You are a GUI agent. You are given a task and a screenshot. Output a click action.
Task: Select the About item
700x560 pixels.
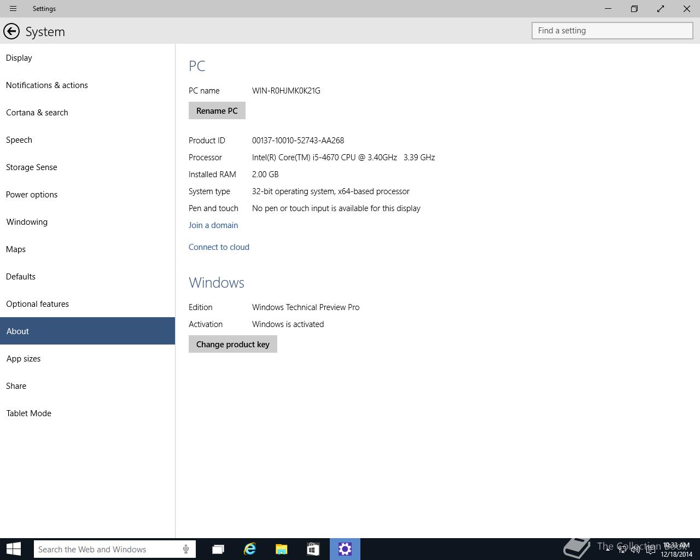click(87, 331)
